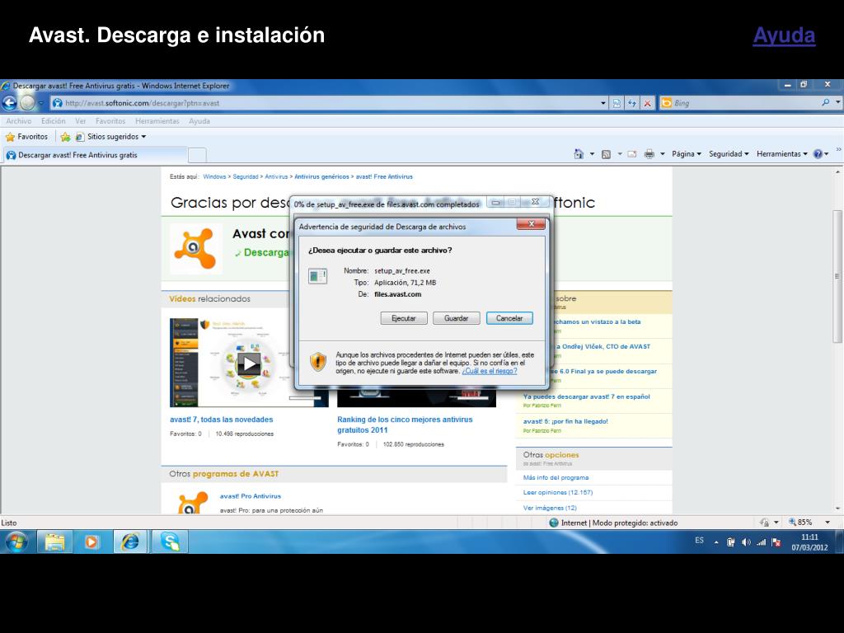Click the Windows breadcrumb link

(214, 176)
